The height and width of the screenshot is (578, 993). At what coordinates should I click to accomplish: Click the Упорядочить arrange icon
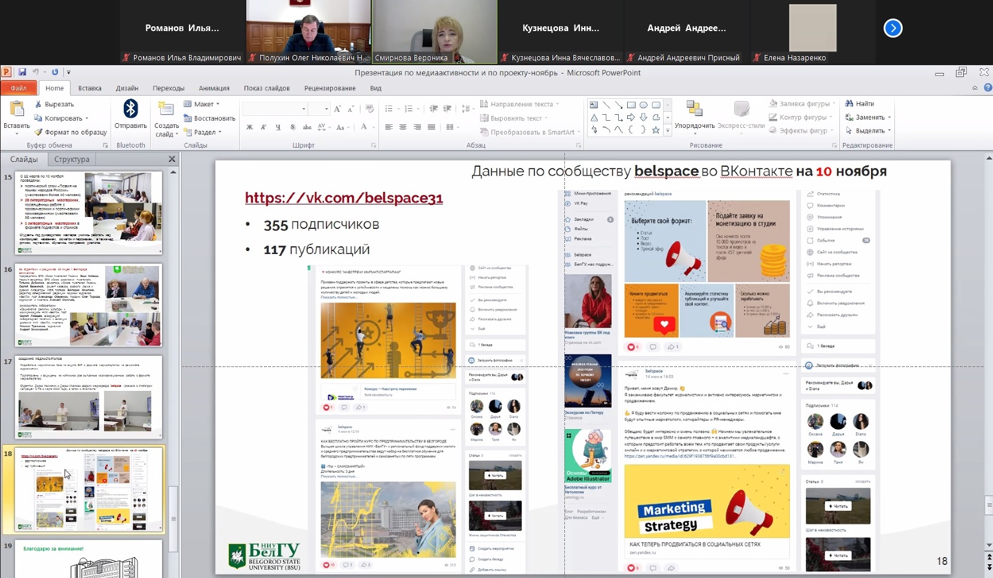pyautogui.click(x=694, y=109)
